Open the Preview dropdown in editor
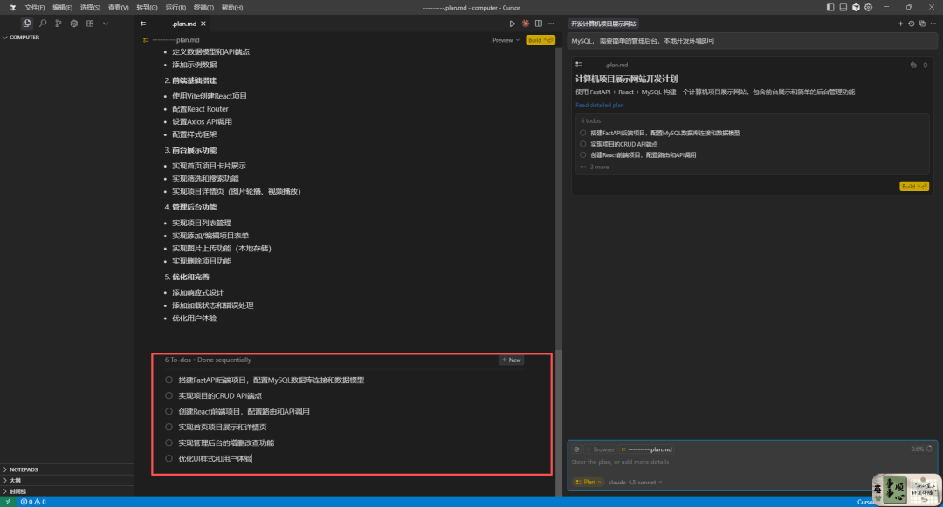The image size is (943, 507). click(506, 40)
